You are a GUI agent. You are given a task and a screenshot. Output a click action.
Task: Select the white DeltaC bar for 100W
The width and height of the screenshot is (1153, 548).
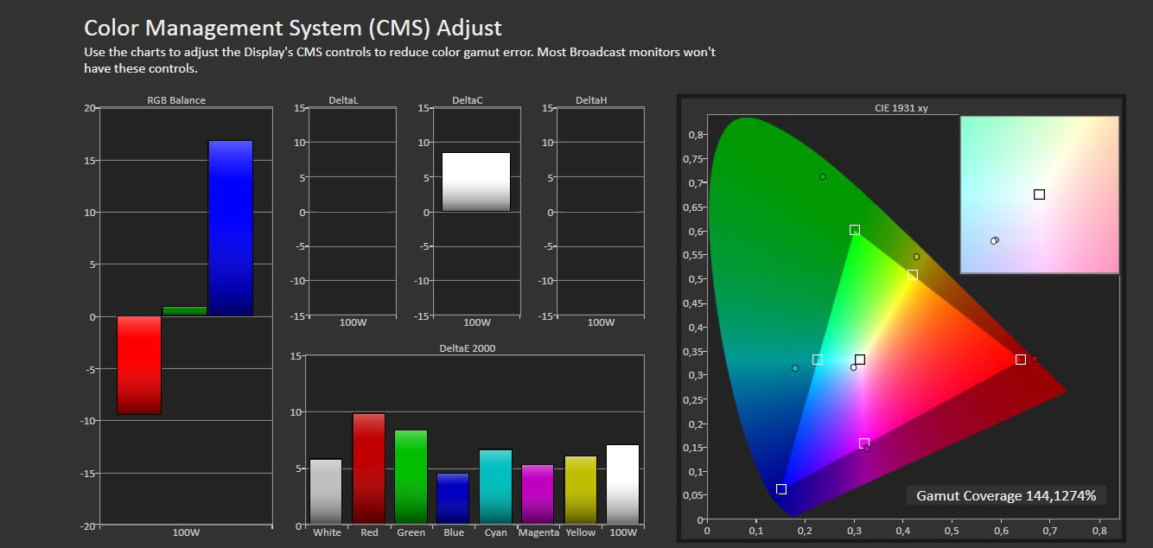[476, 182]
